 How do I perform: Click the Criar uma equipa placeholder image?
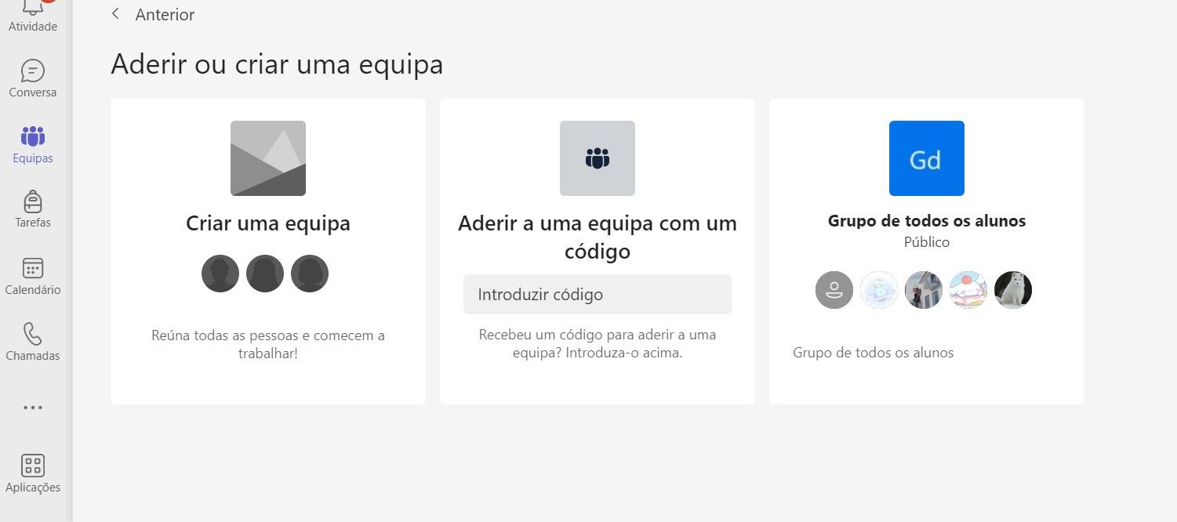point(267,158)
